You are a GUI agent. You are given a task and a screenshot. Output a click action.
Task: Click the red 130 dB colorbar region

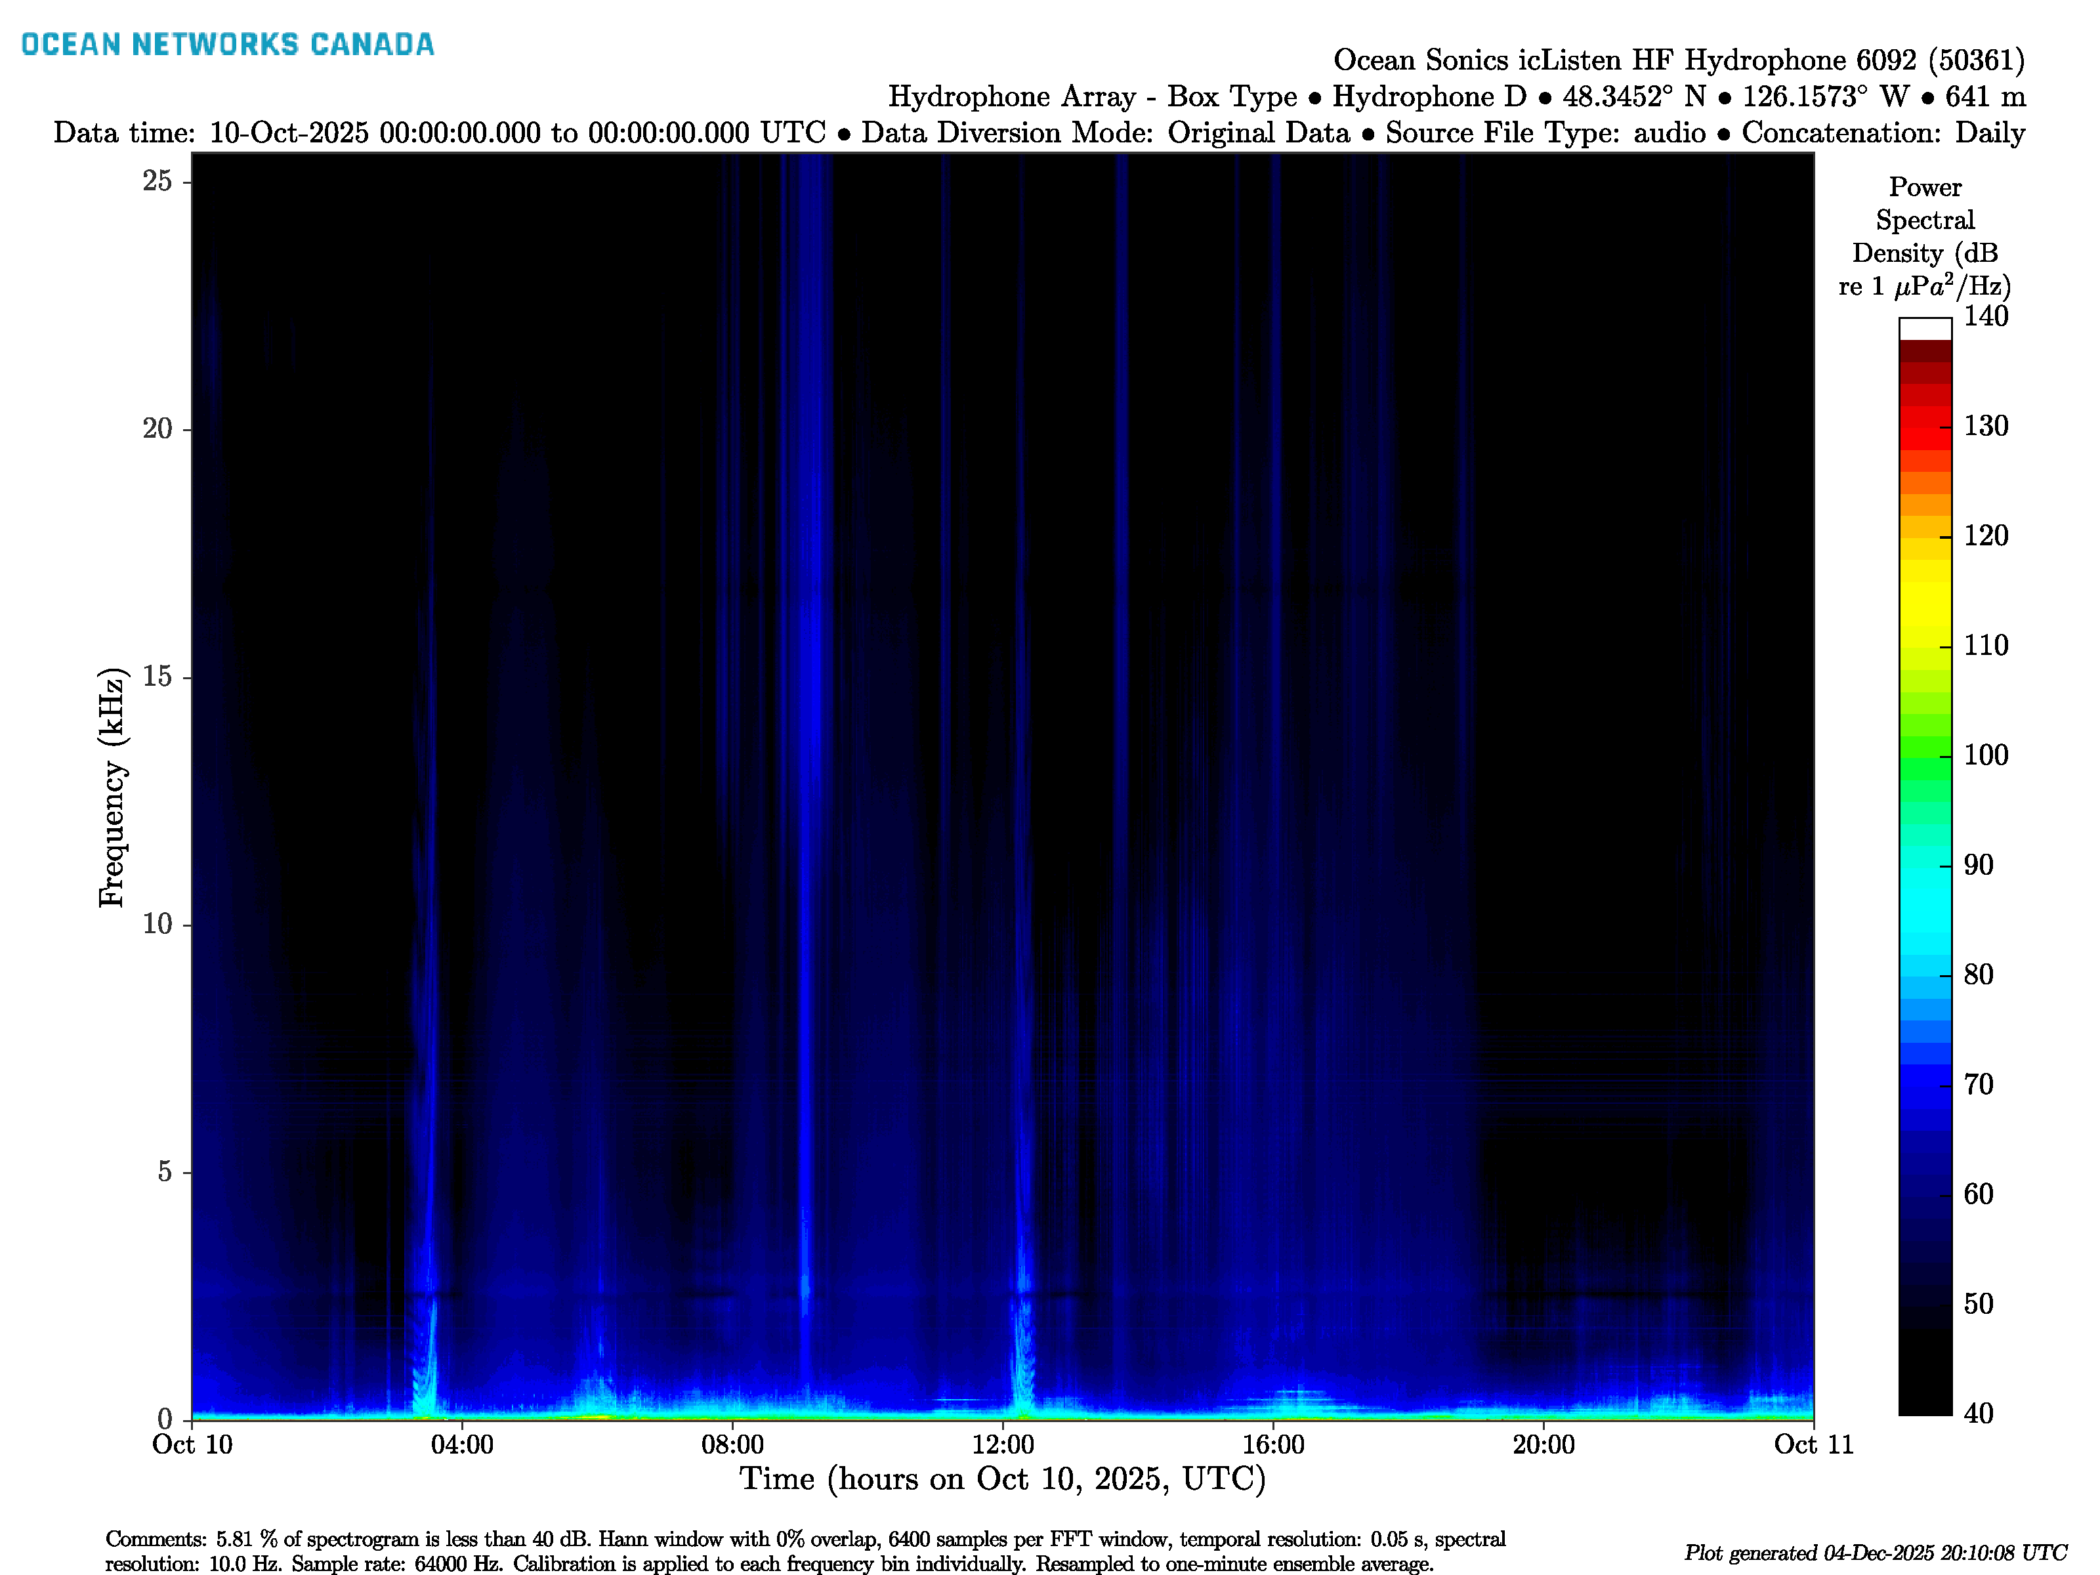1925,427
